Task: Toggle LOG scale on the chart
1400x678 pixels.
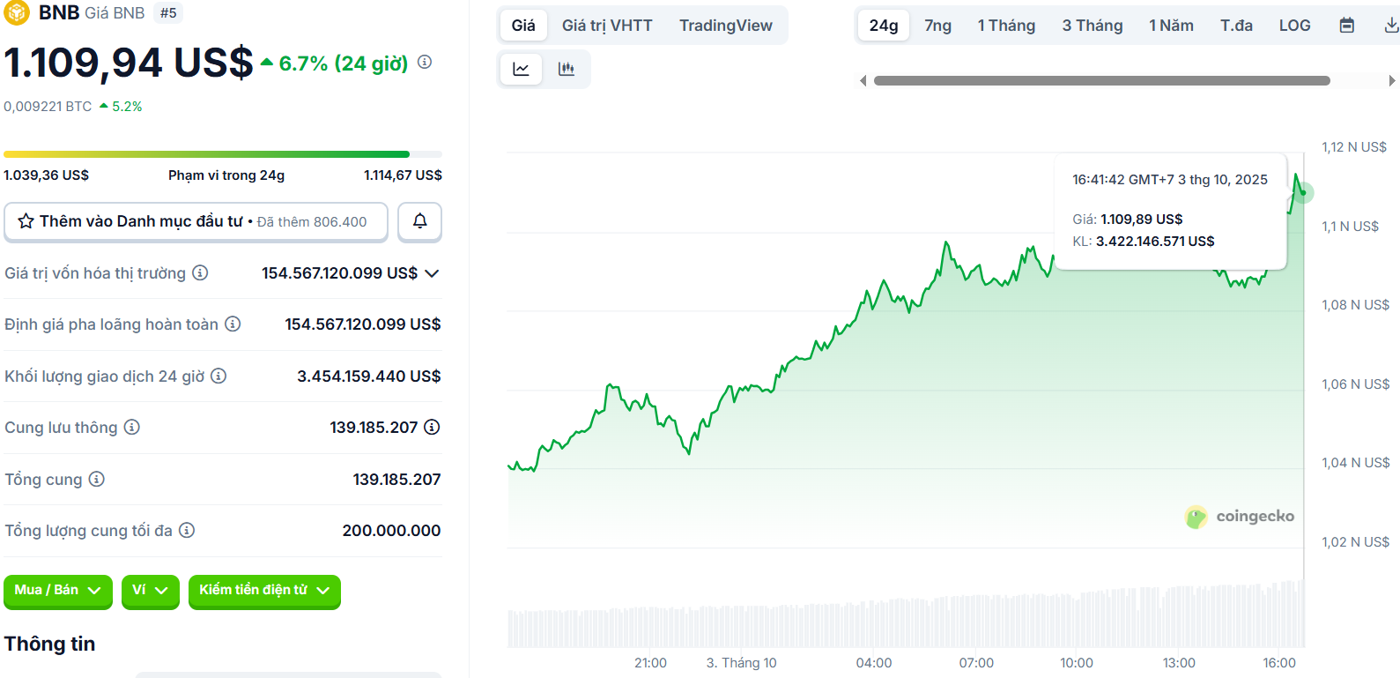Action: 1294,26
